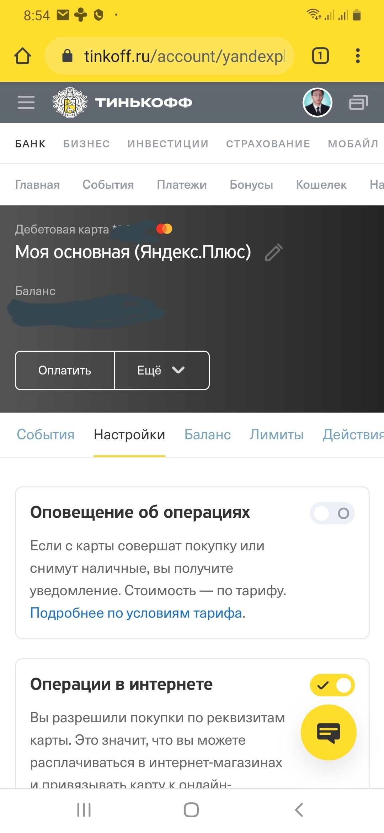The image size is (384, 833).
Task: Edit card name with pencil icon
Action: (x=274, y=252)
